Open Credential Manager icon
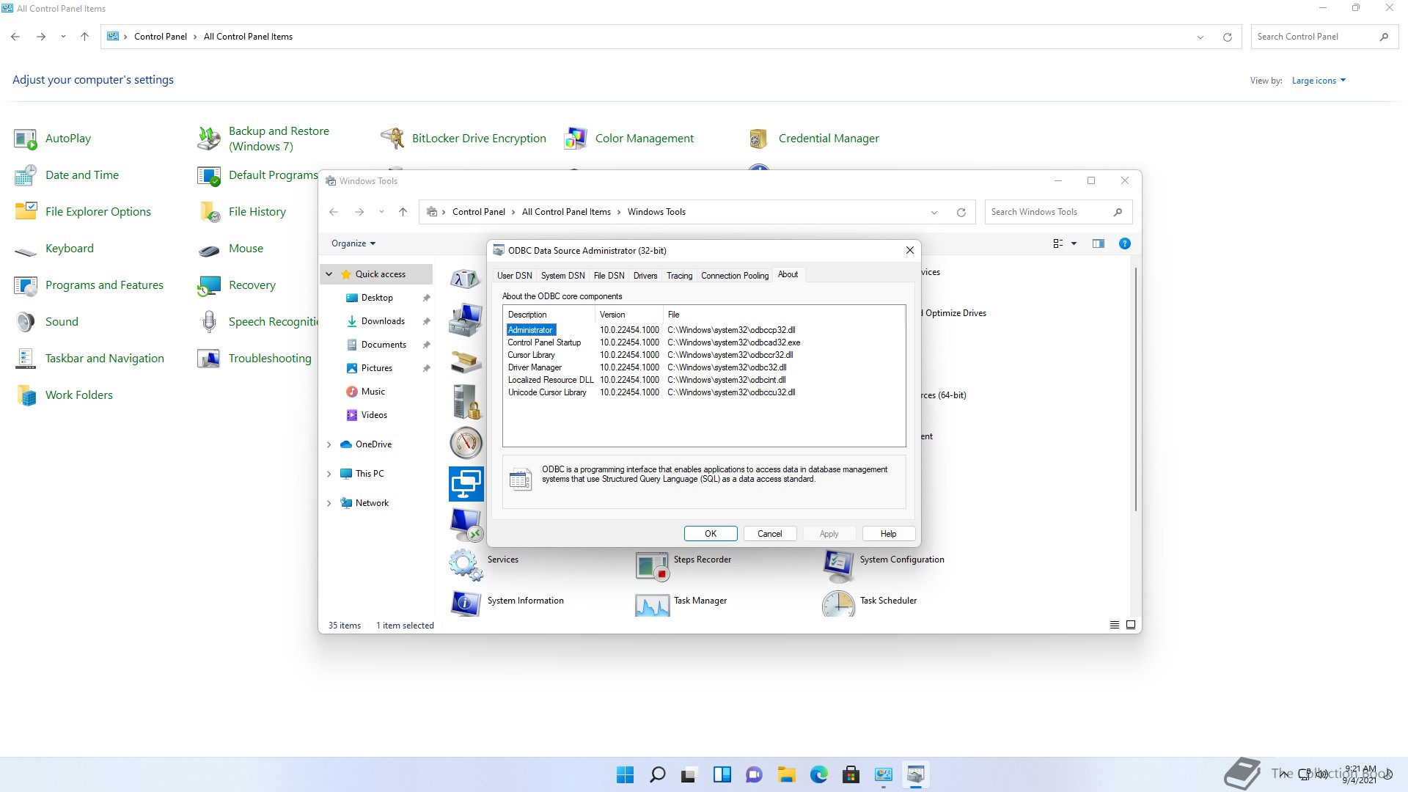The image size is (1408, 792). pyautogui.click(x=759, y=139)
